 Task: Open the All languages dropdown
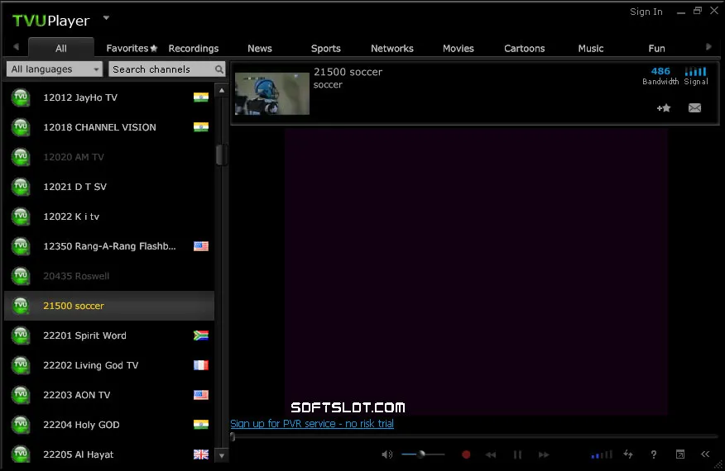tap(55, 69)
